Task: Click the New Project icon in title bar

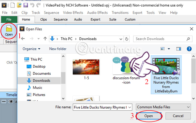Action: pyautogui.click(x=13, y=5)
